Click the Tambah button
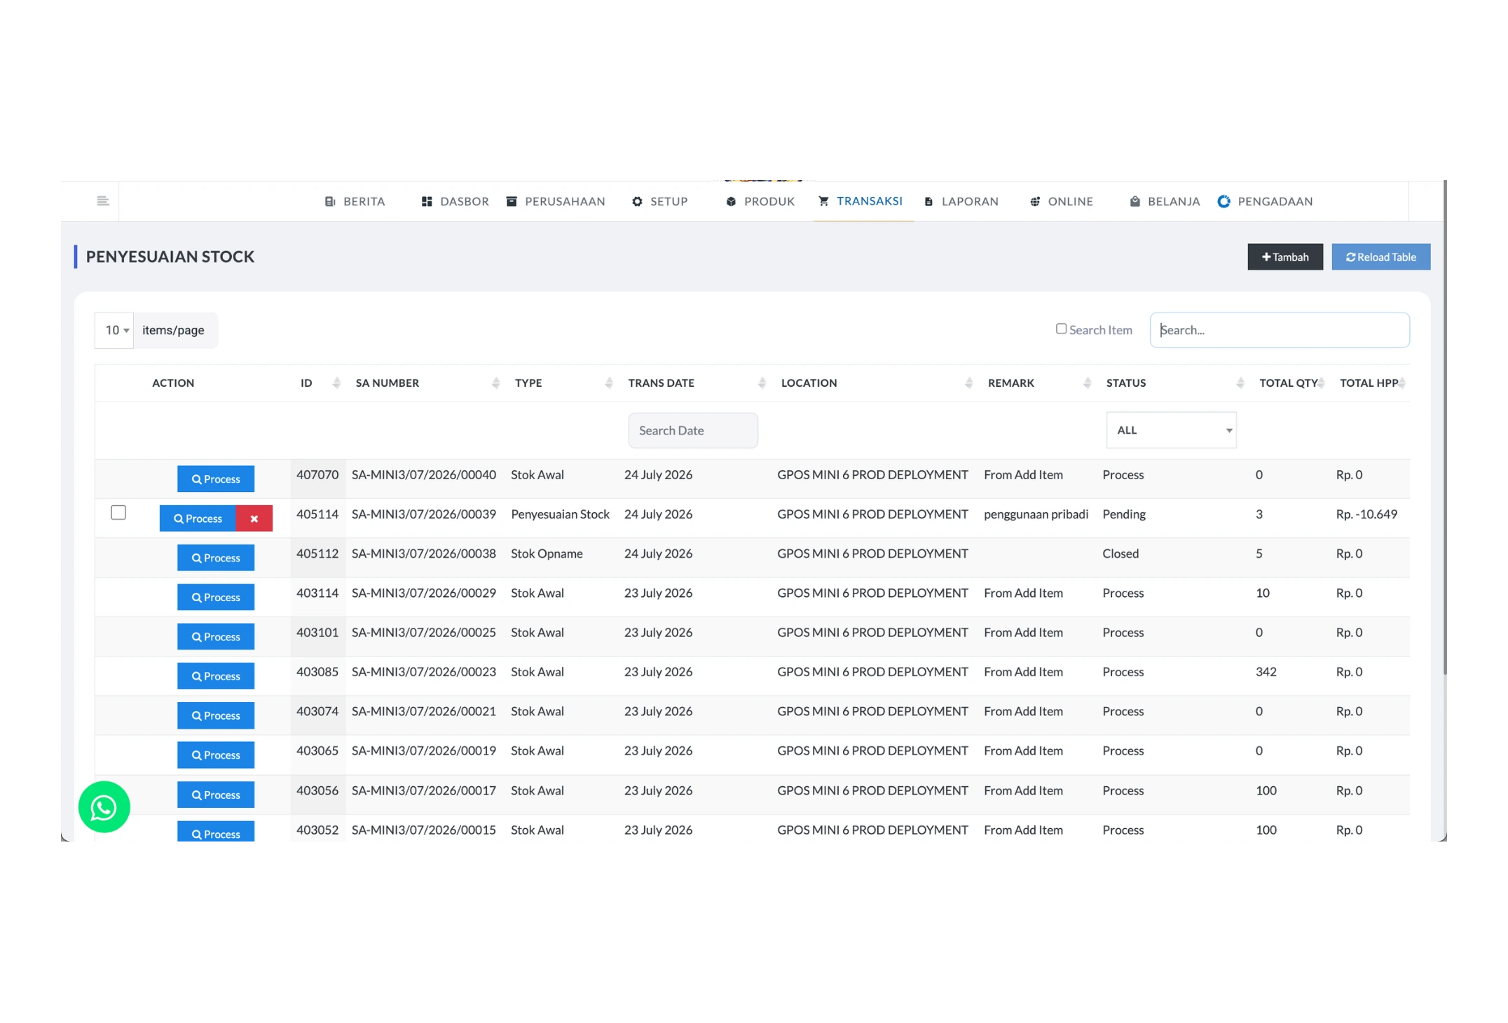Viewport: 1508px width, 1023px height. click(1284, 256)
